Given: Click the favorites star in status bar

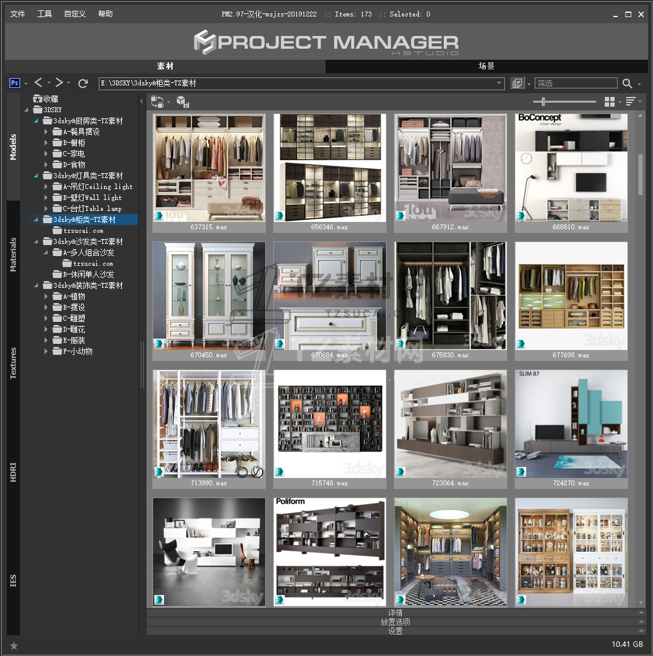Looking at the screenshot, I should [x=14, y=645].
